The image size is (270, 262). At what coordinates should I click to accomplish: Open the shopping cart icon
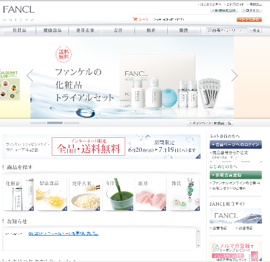(x=135, y=20)
